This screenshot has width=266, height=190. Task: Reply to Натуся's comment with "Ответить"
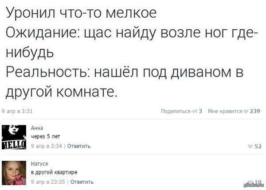[x=82, y=182]
